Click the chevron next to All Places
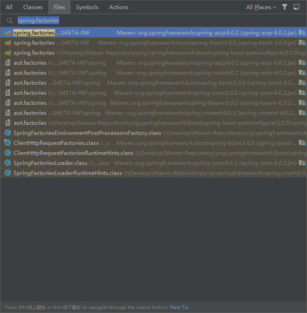This screenshot has height=313, width=307. tap(275, 7)
